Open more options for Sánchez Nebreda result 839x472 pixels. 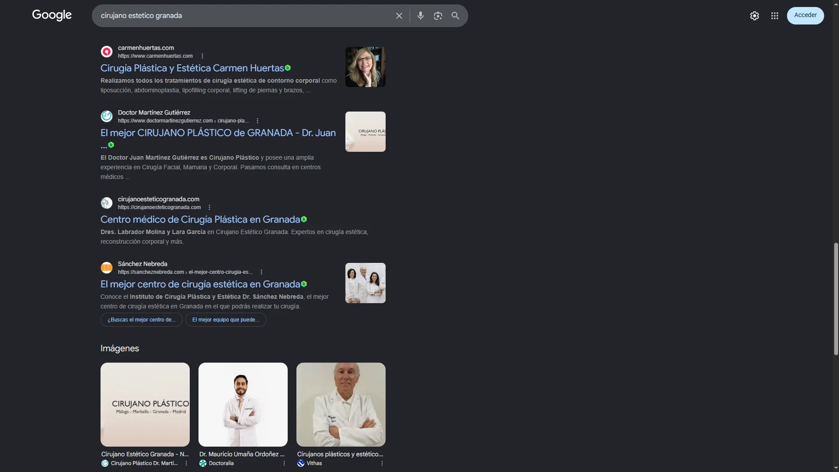click(261, 272)
